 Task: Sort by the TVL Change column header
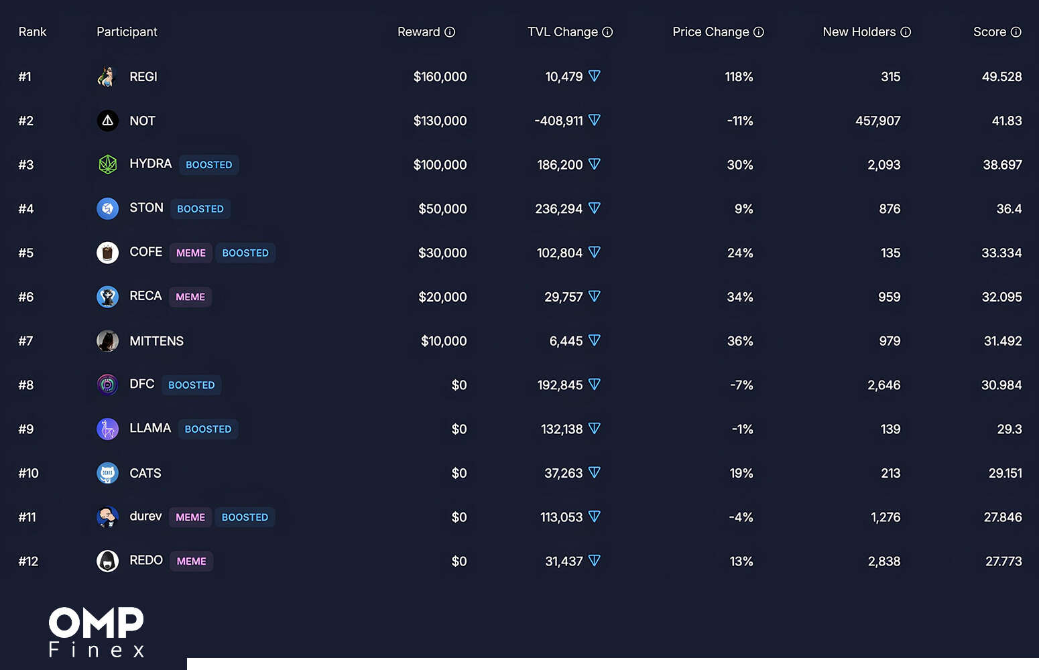(x=562, y=32)
